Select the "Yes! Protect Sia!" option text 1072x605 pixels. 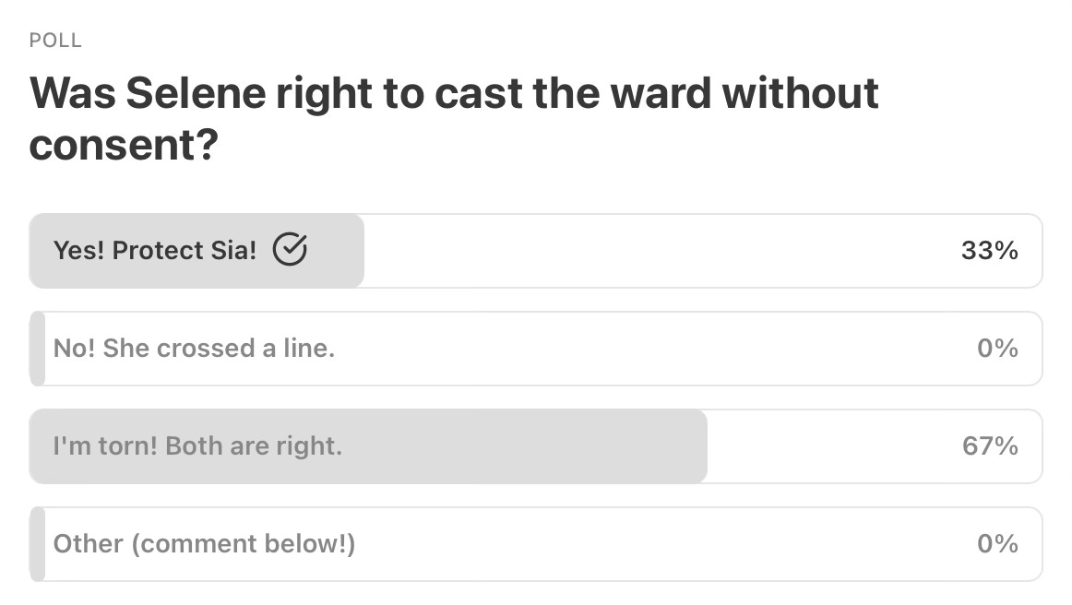coord(155,251)
